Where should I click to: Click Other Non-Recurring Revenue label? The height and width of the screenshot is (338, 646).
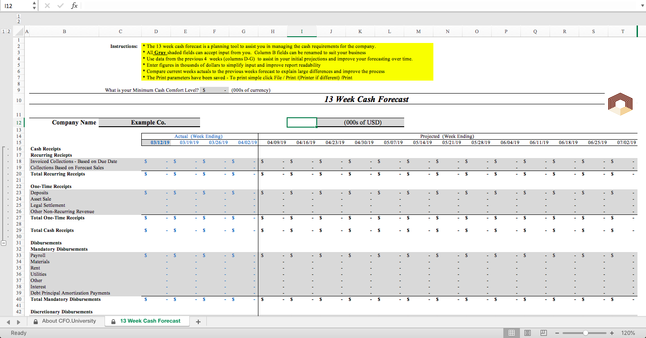(x=62, y=211)
